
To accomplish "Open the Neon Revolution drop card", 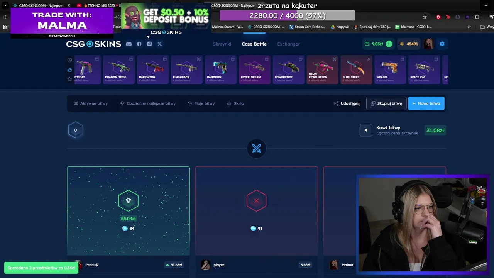I will click(322, 69).
